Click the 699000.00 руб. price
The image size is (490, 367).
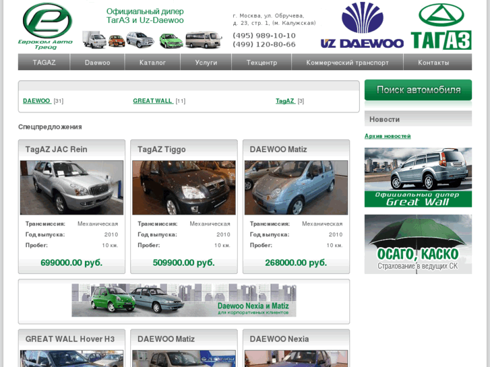pos(71,263)
